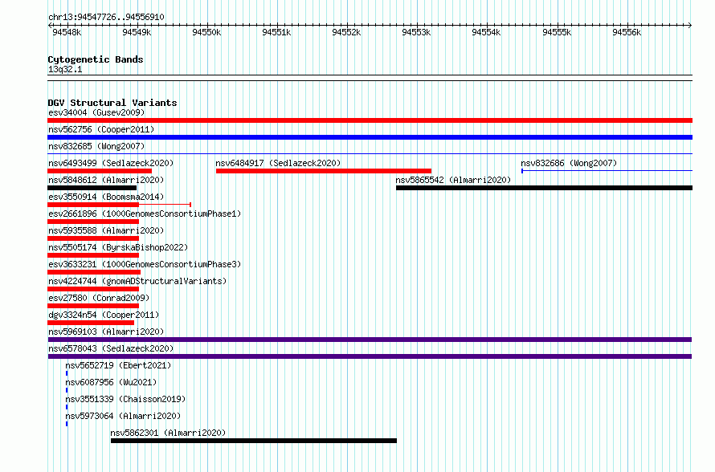This screenshot has height=472, width=715.
Task: Click the Cytogenetic Bands track title
Action: click(96, 59)
